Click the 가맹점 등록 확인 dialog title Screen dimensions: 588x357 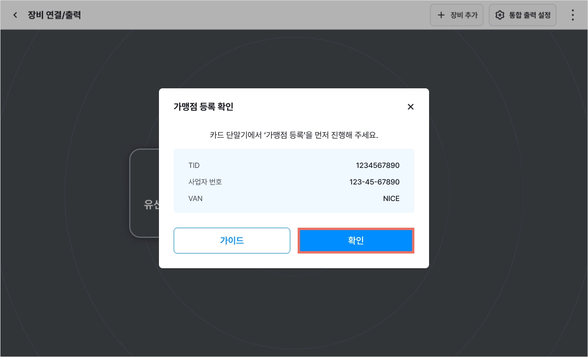tap(204, 107)
